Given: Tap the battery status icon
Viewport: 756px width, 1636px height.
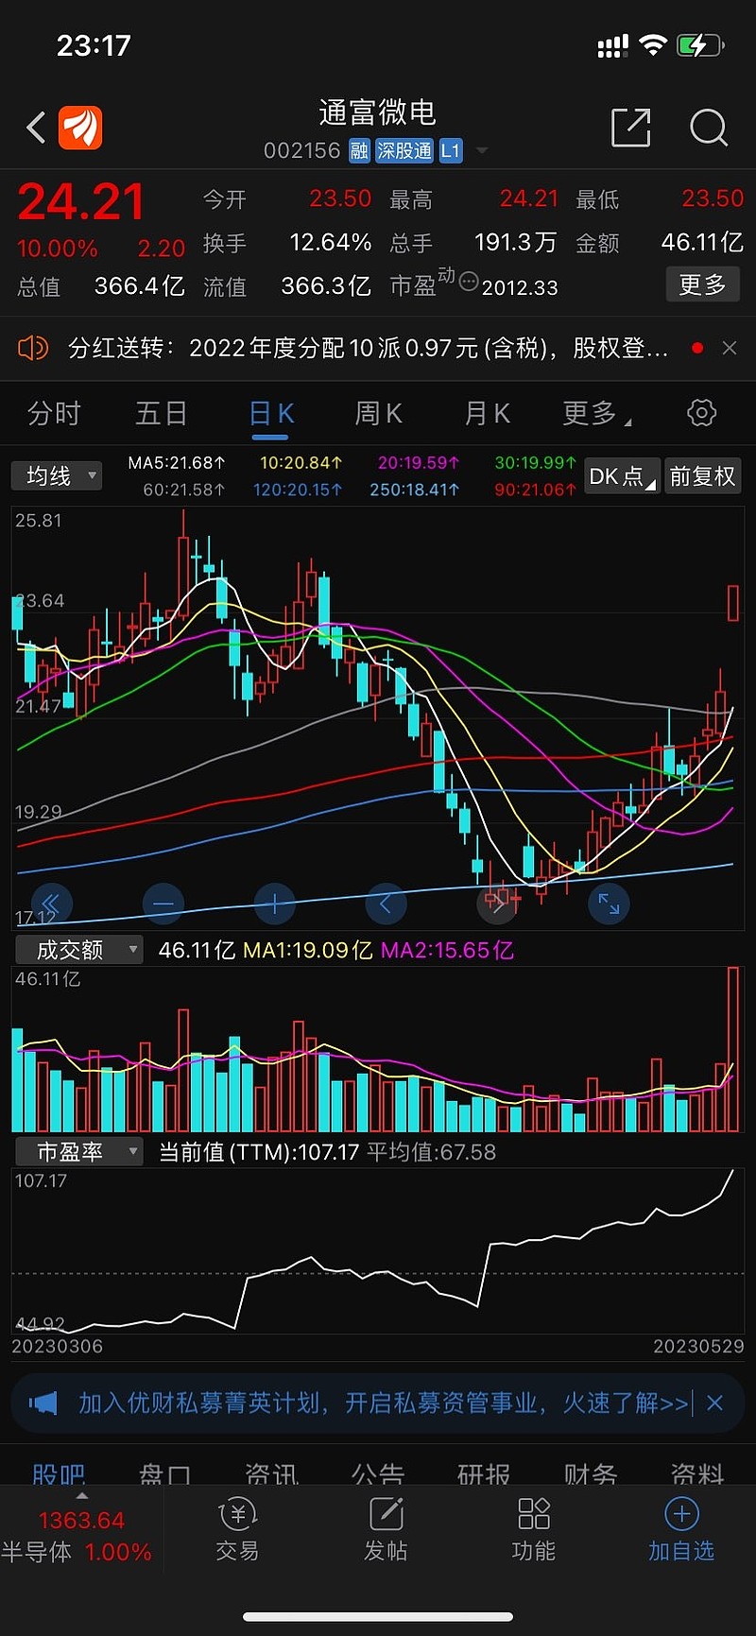Looking at the screenshot, I should pos(700,44).
